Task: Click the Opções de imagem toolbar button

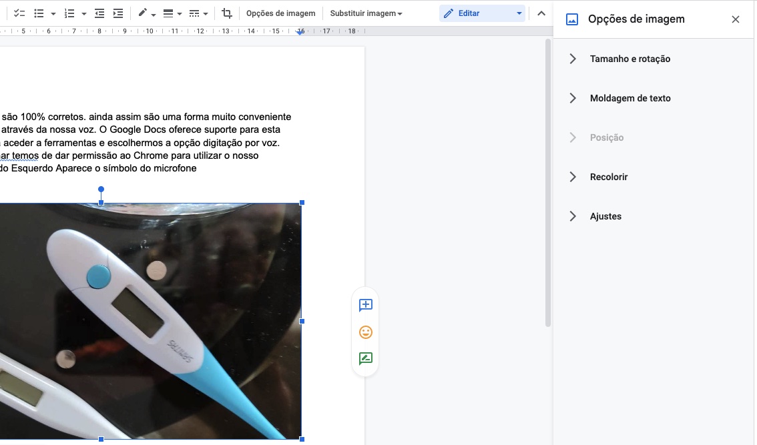Action: pos(280,13)
